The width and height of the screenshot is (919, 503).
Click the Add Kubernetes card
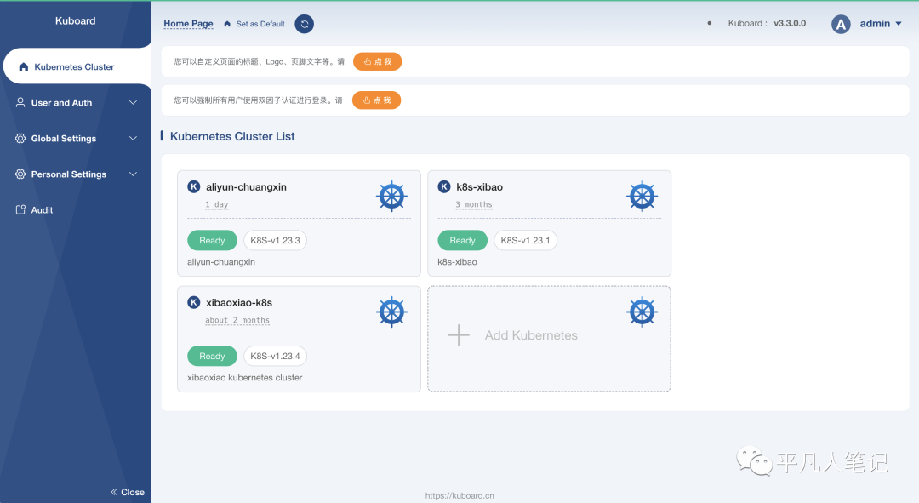point(549,339)
